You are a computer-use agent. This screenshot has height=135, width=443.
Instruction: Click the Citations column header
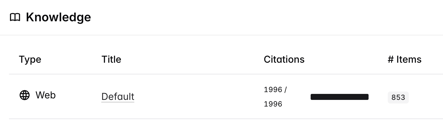[x=284, y=59]
